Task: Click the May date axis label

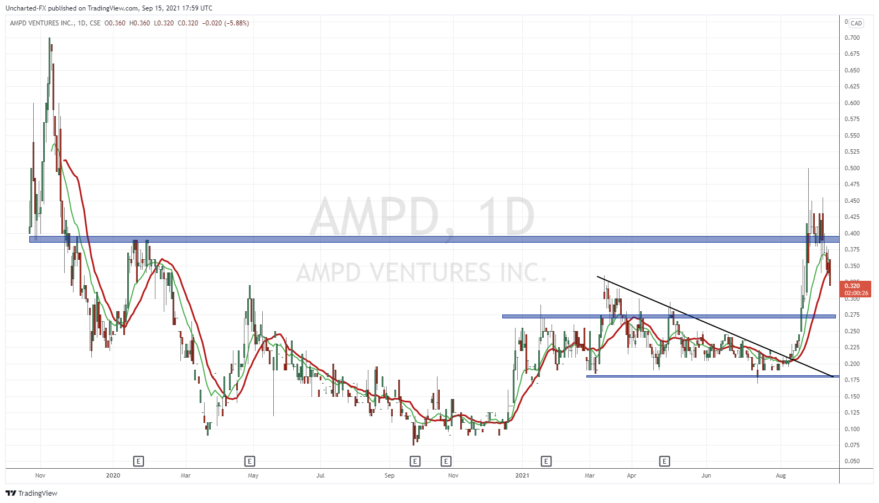Action: point(253,475)
